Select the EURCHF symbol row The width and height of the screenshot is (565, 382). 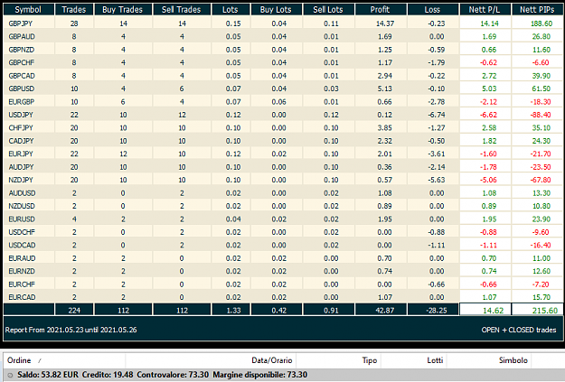coord(283,284)
